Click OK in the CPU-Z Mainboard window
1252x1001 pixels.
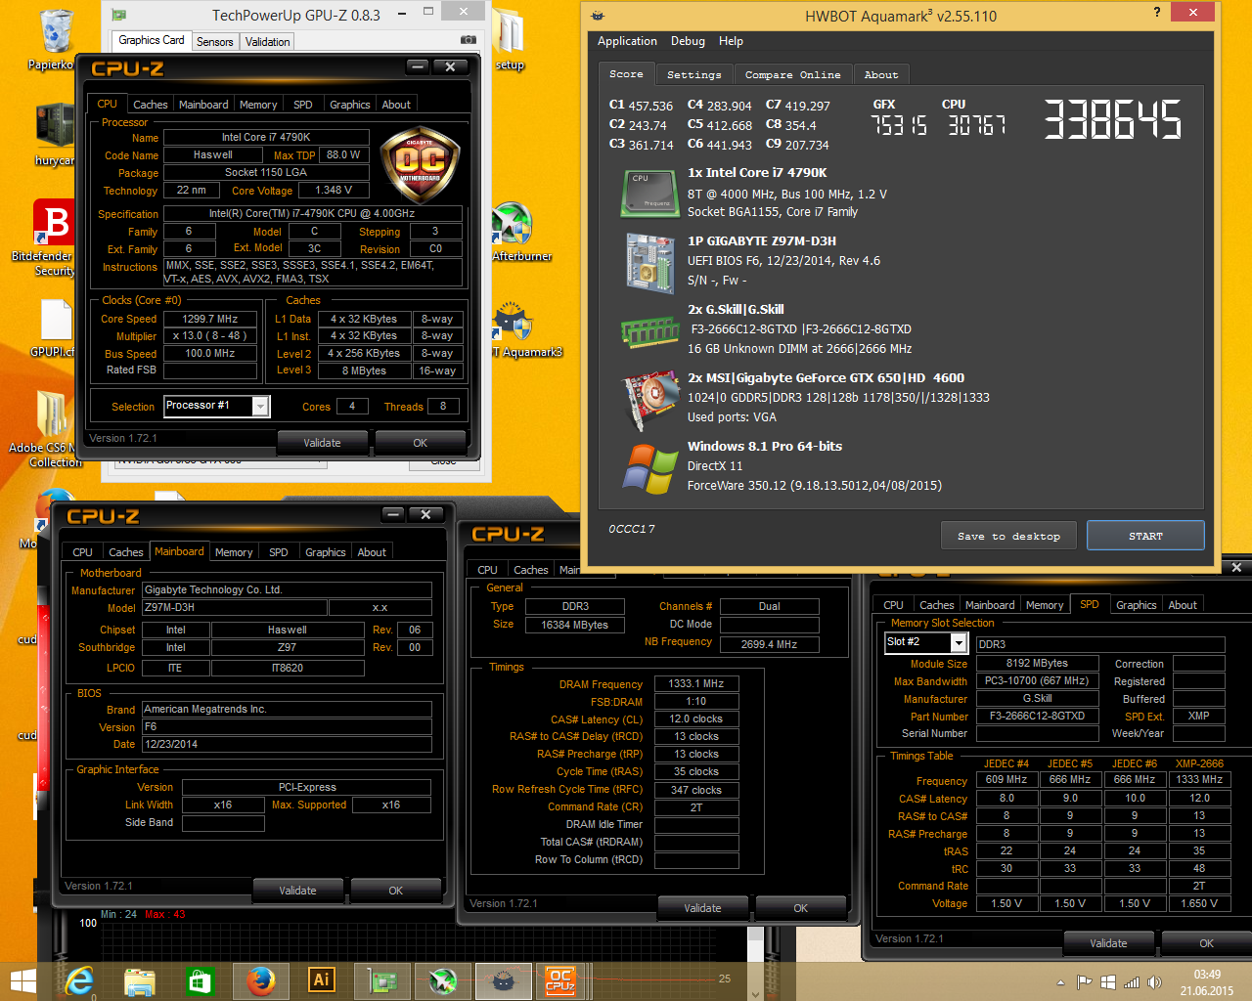click(395, 891)
